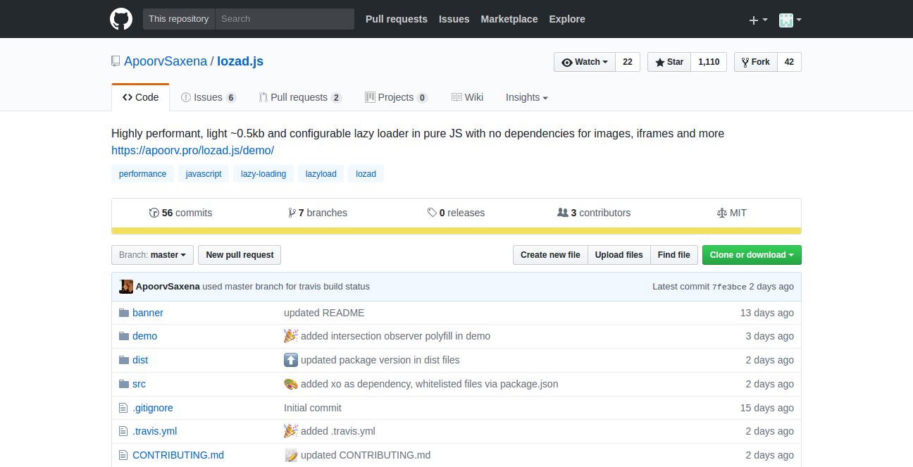The width and height of the screenshot is (913, 467).
Task: Click ApoorvSaxena's commit author avatar
Action: 126,287
